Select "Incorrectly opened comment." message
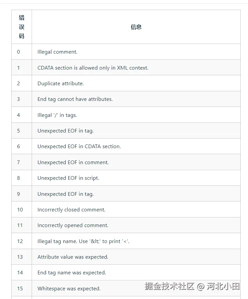This screenshot has height=299, width=248. pyautogui.click(x=73, y=225)
